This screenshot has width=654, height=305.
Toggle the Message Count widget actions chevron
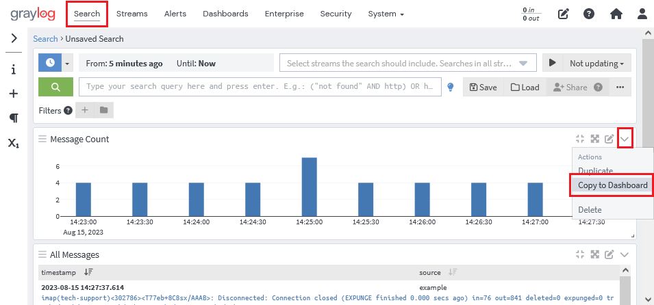625,139
